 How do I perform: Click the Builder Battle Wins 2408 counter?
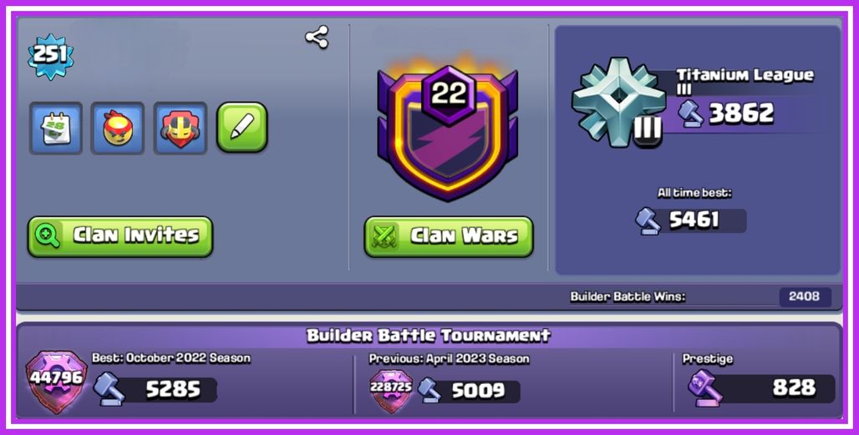click(x=805, y=296)
